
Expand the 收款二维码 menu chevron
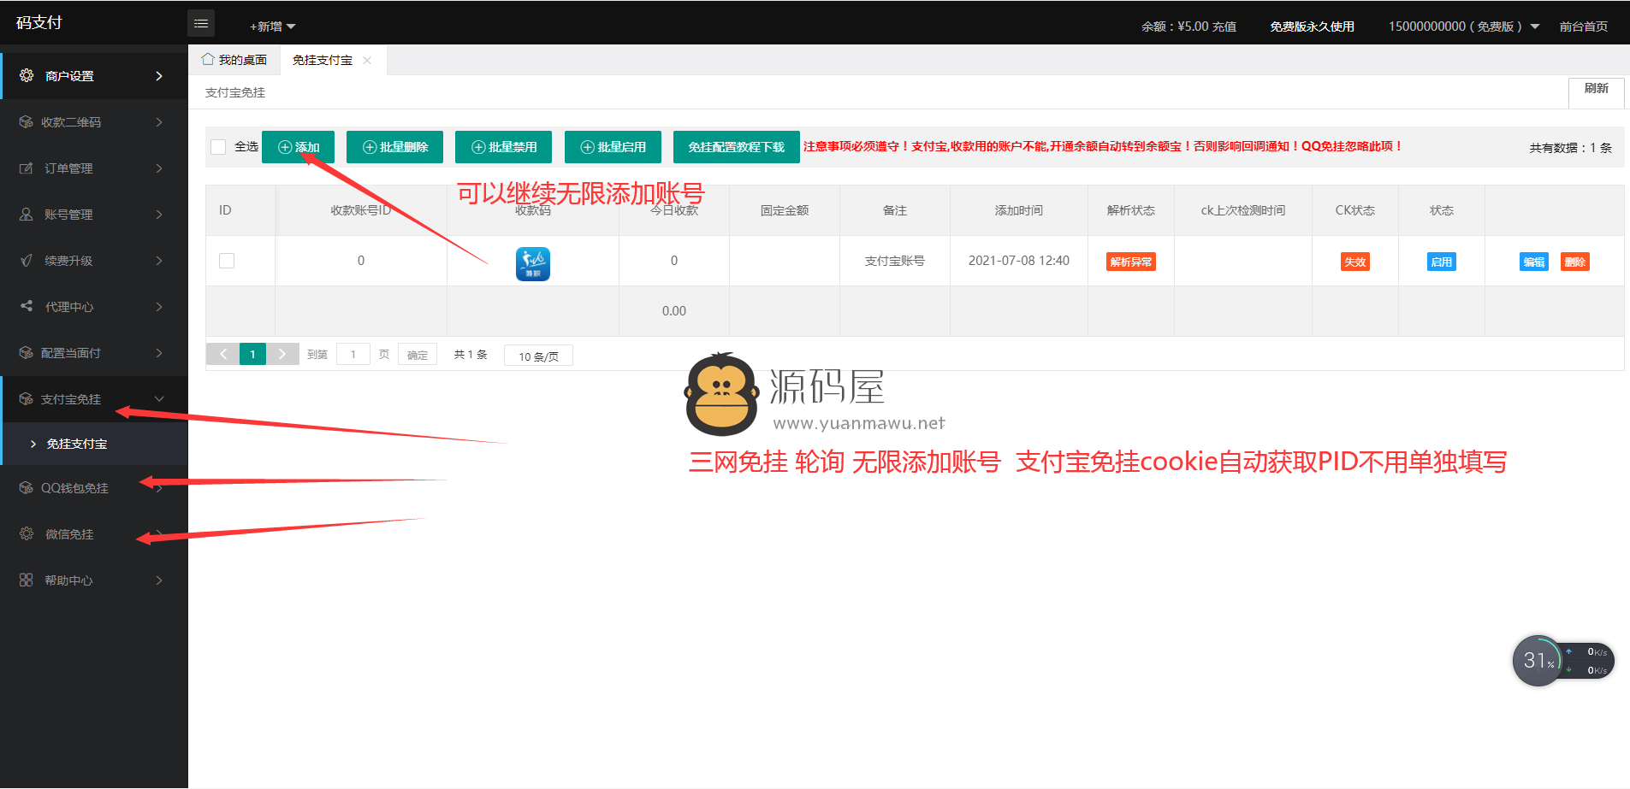pos(159,122)
